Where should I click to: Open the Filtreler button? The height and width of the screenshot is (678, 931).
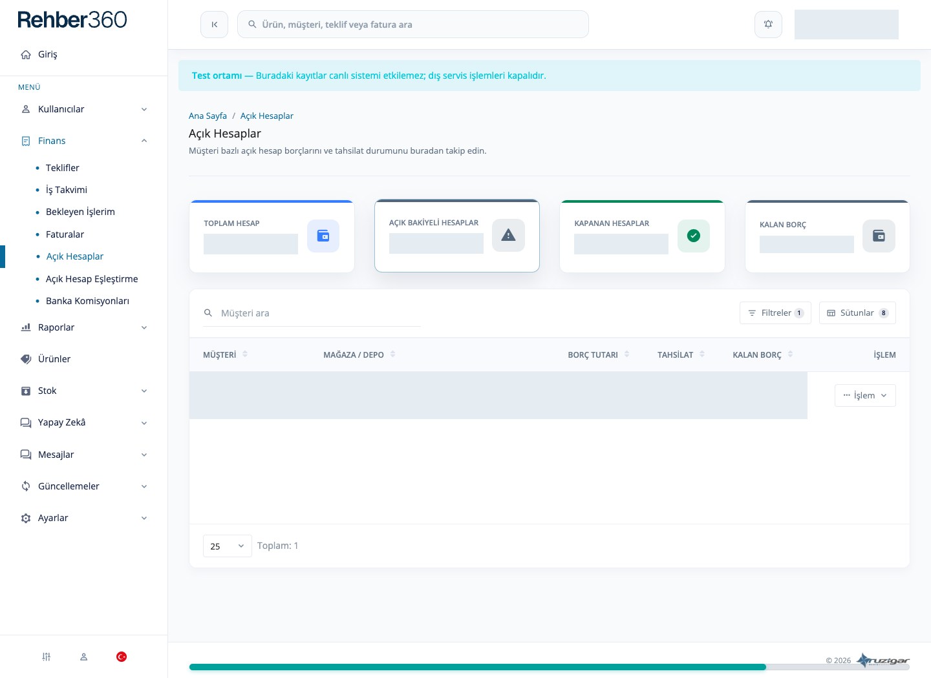point(775,313)
